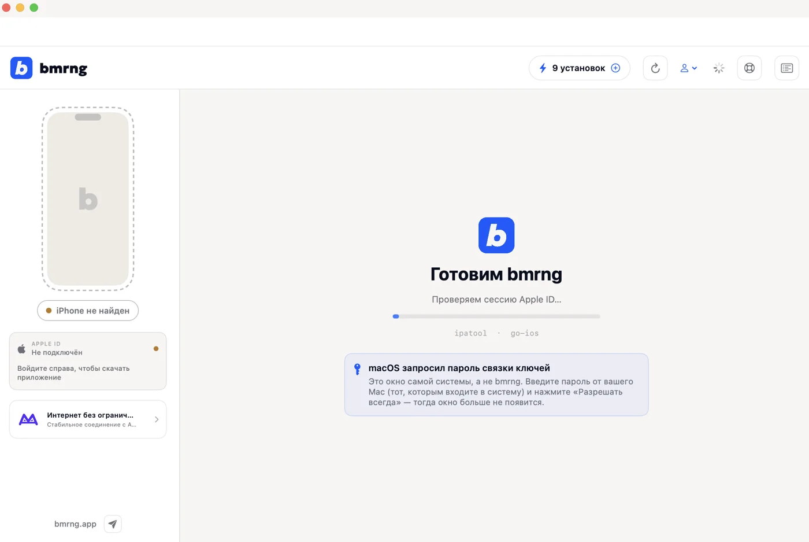Image resolution: width=809 pixels, height=542 pixels.
Task: Open the account dropdown menu
Action: tap(688, 68)
